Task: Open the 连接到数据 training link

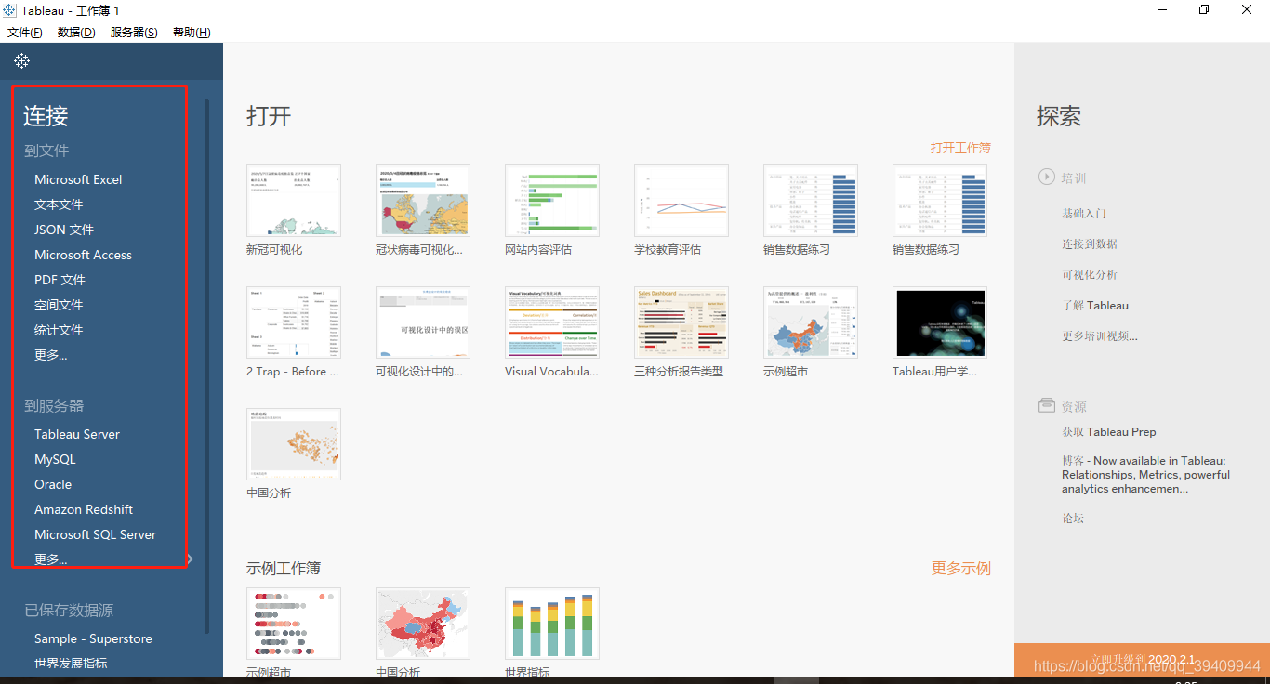Action: pos(1090,243)
